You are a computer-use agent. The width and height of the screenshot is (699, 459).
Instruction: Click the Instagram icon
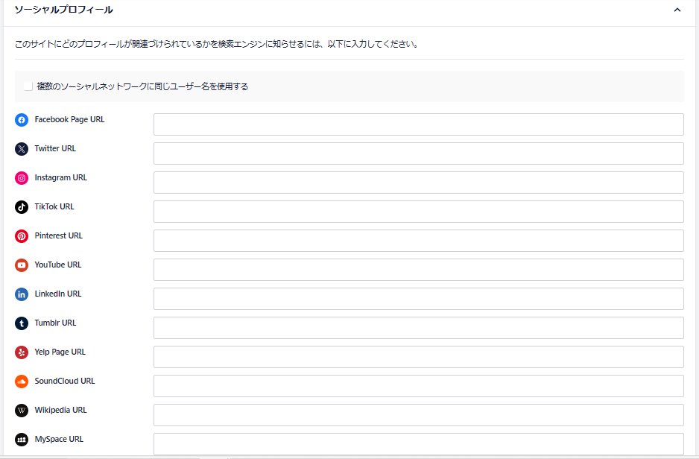(22, 178)
